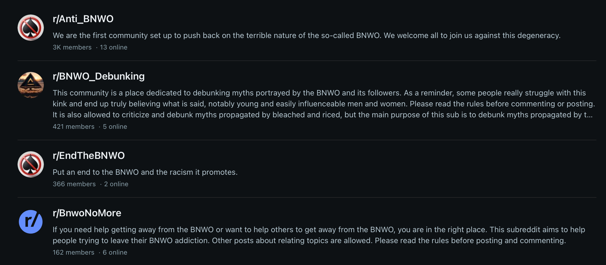Viewport: 606px width, 265px height.
Task: Click "Put an end to the BNWO" description
Action: pos(145,172)
